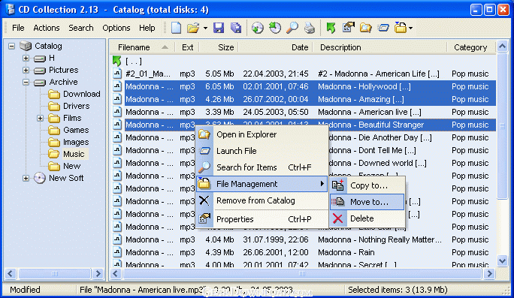Sort by the Filename column header
This screenshot has width=514, height=298.
coord(142,47)
